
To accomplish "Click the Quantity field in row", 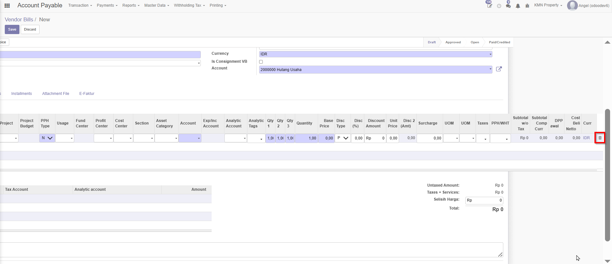I will coord(306,138).
